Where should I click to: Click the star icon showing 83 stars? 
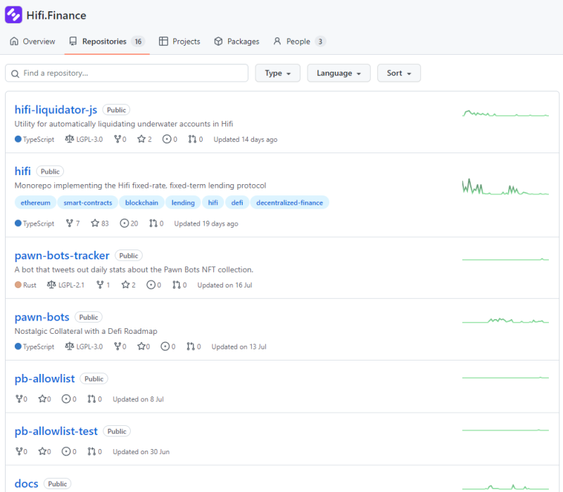pos(95,224)
